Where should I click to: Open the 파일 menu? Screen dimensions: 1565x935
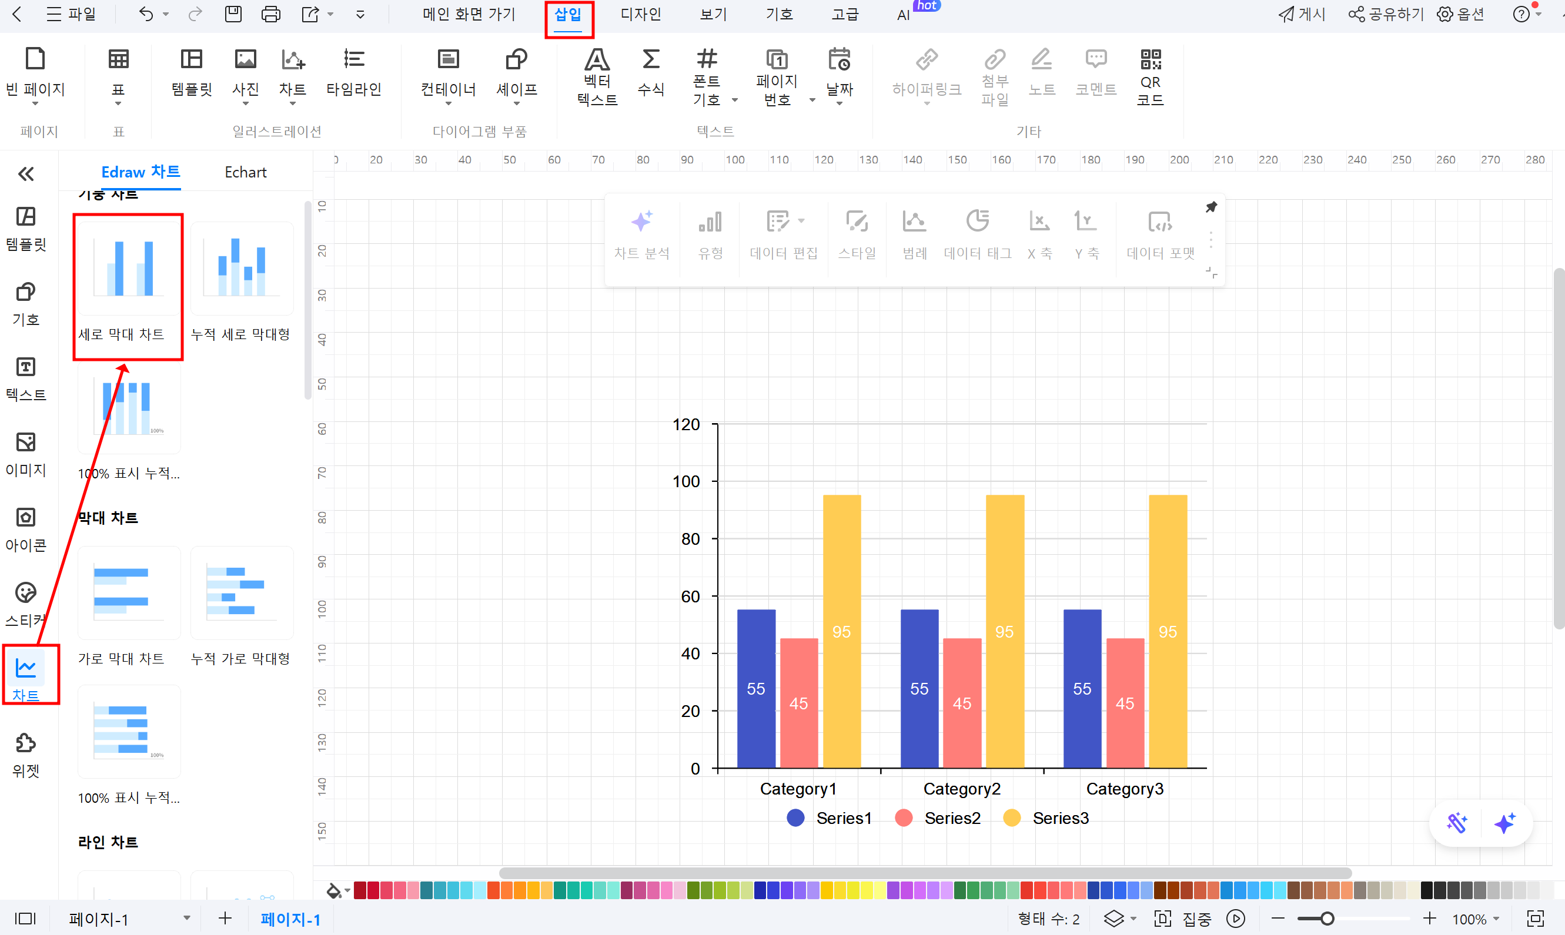71,14
